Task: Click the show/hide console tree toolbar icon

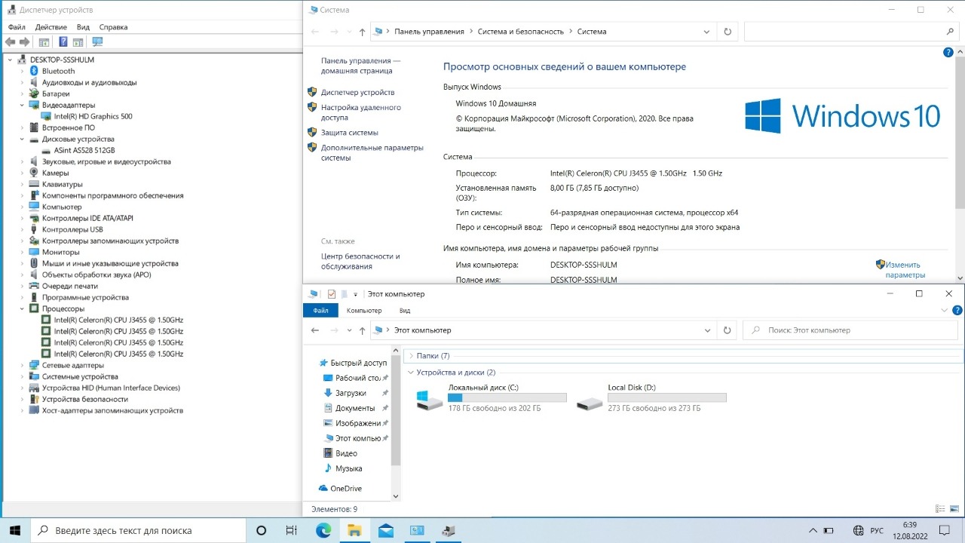Action: 44,42
